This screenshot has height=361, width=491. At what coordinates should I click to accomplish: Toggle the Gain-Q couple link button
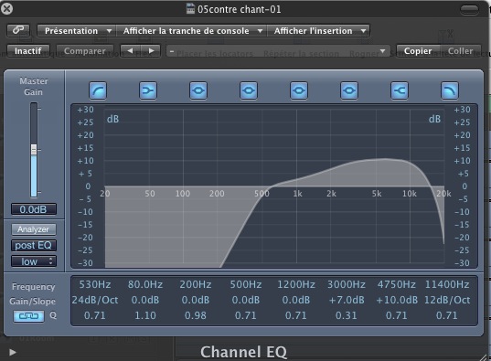tap(29, 316)
